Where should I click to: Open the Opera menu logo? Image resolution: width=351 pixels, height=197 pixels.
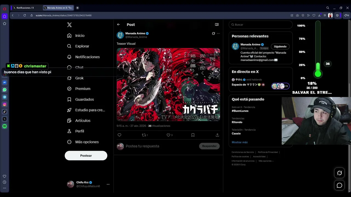[x=5, y=8]
